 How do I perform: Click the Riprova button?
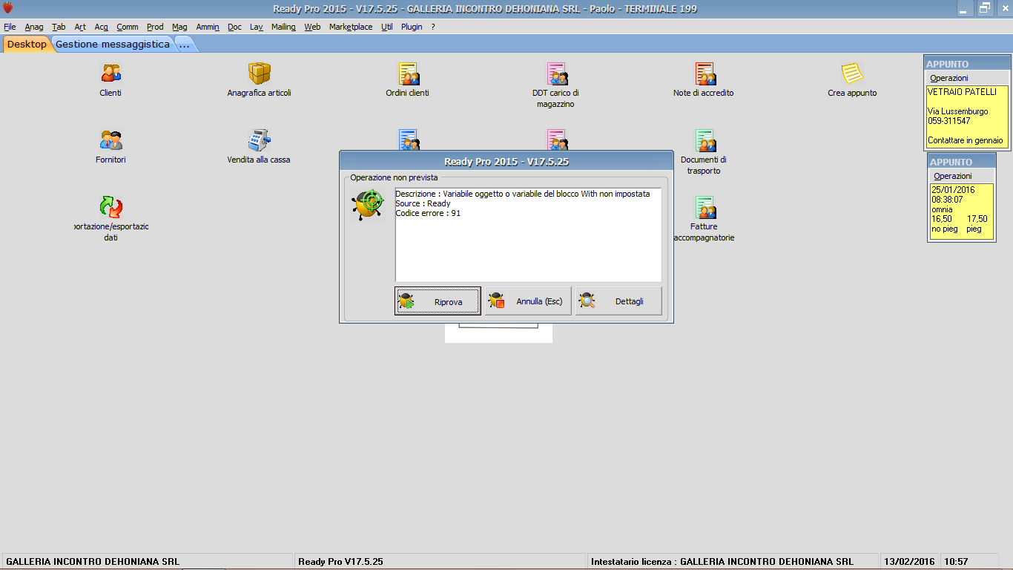(x=438, y=301)
